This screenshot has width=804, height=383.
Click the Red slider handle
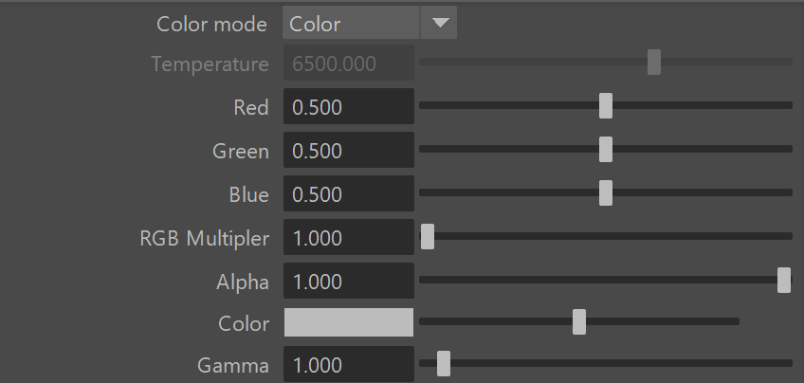606,105
